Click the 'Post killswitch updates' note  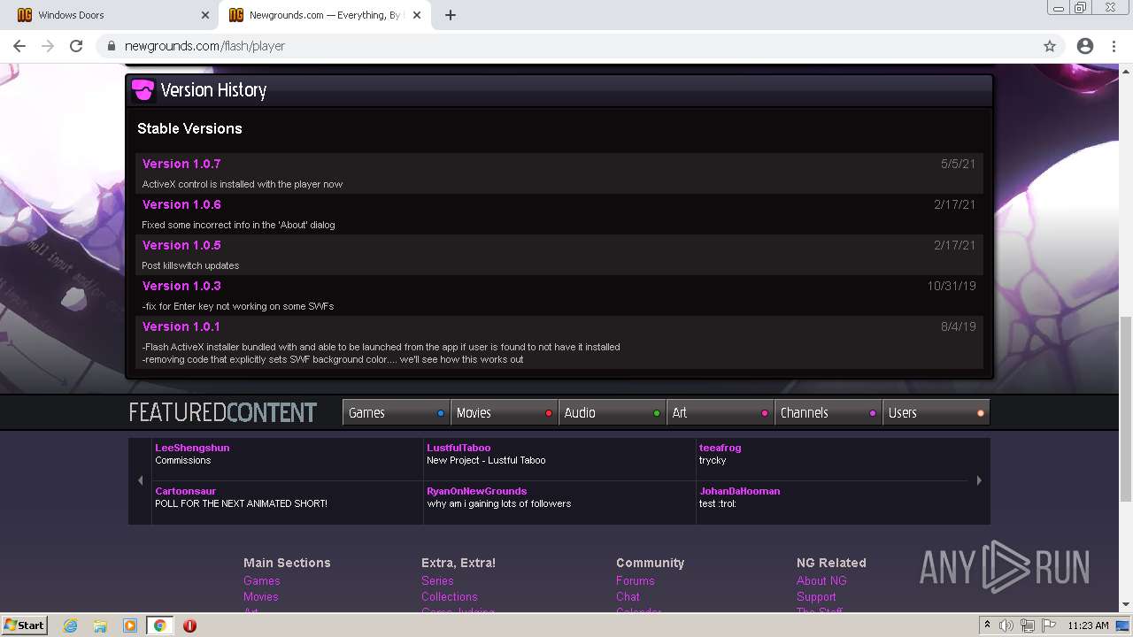pyautogui.click(x=190, y=265)
